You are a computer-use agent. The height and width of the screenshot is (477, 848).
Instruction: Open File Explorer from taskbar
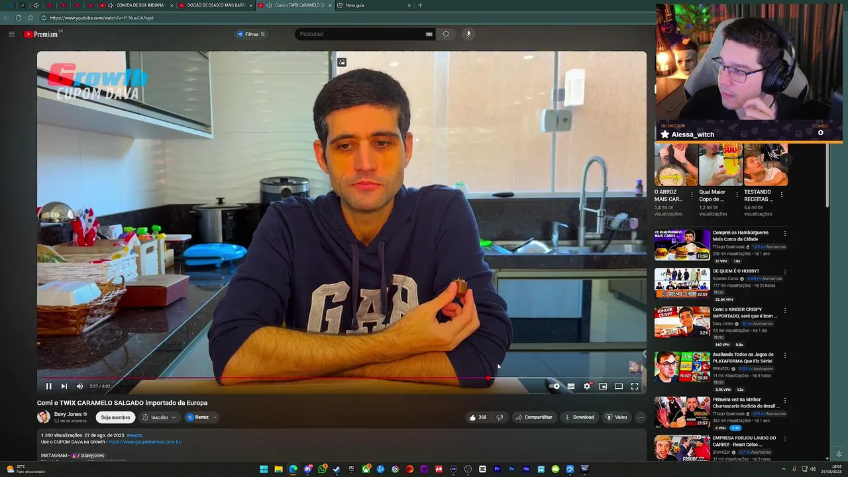[x=278, y=469]
